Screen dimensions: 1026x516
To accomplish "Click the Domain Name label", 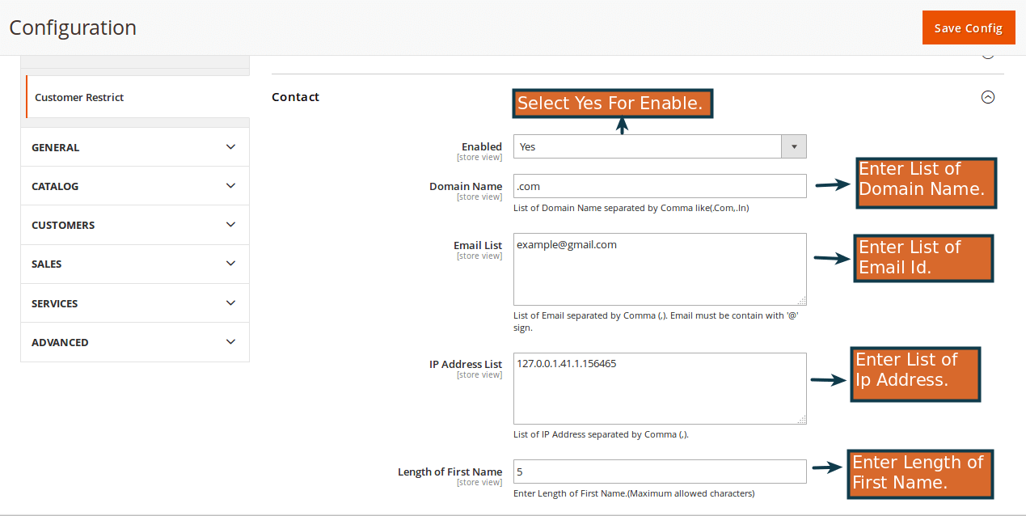I will tap(466, 186).
